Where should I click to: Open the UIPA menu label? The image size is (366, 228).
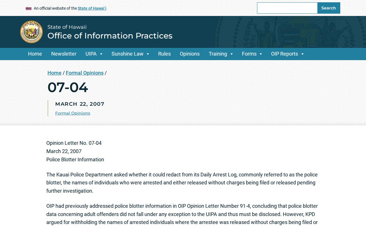point(91,54)
